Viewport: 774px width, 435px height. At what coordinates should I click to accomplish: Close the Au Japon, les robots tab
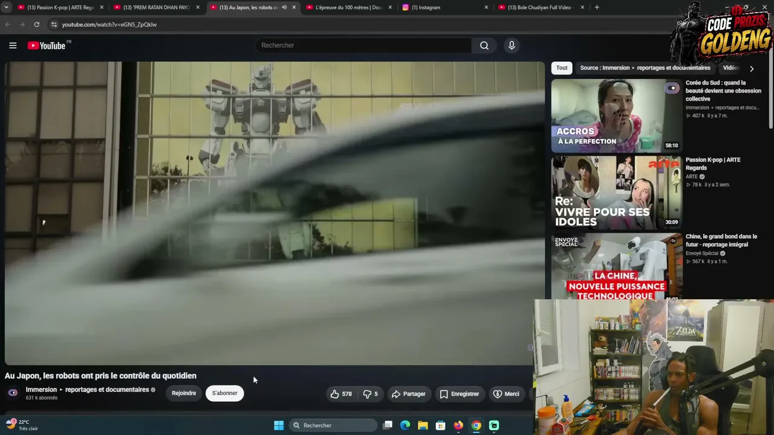coord(294,7)
